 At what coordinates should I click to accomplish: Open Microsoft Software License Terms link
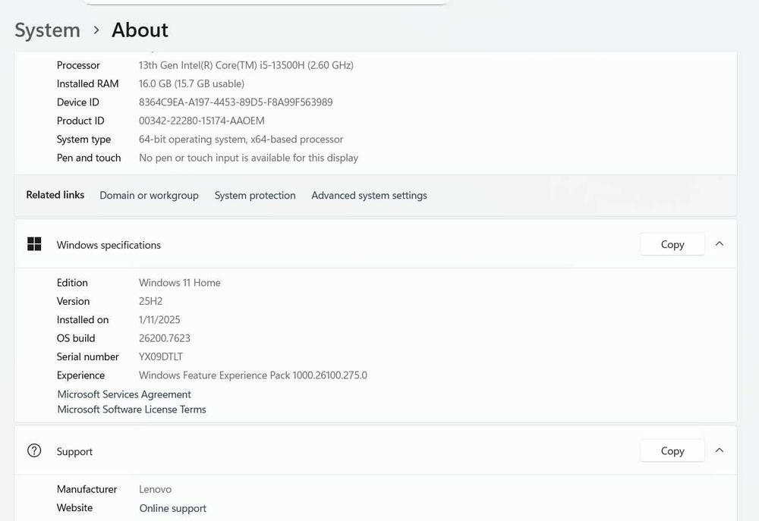[131, 410]
